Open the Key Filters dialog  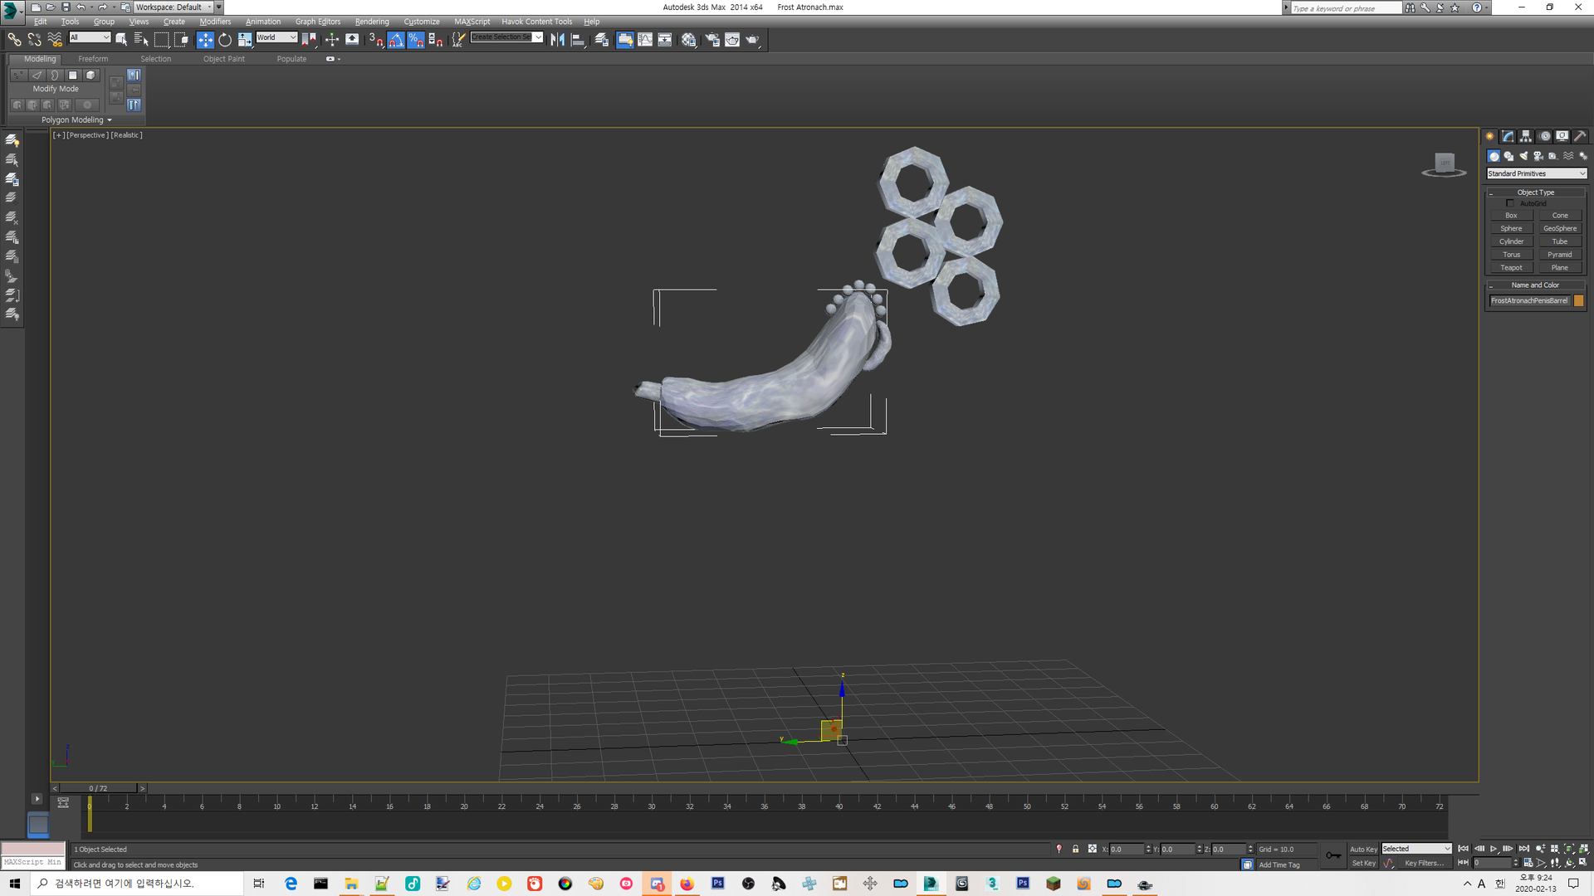click(x=1424, y=864)
